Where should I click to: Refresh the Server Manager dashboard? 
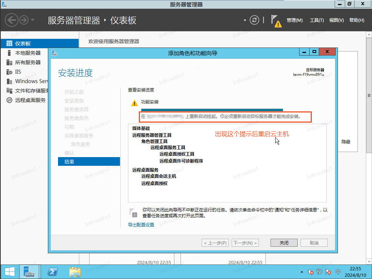click(254, 20)
